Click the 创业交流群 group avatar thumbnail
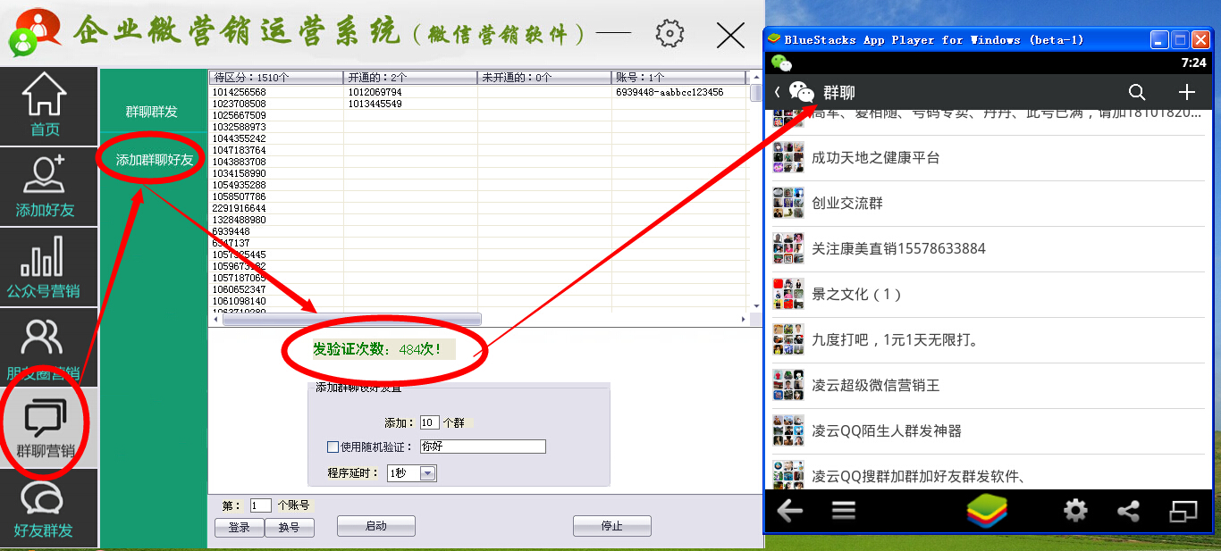Viewport: 1221px width, 551px height. pyautogui.click(x=788, y=203)
